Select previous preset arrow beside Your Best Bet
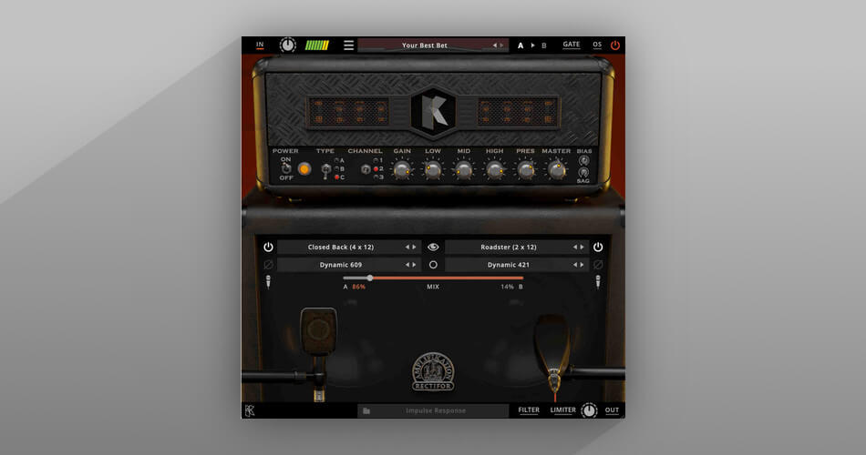This screenshot has width=866, height=455. pos(495,45)
